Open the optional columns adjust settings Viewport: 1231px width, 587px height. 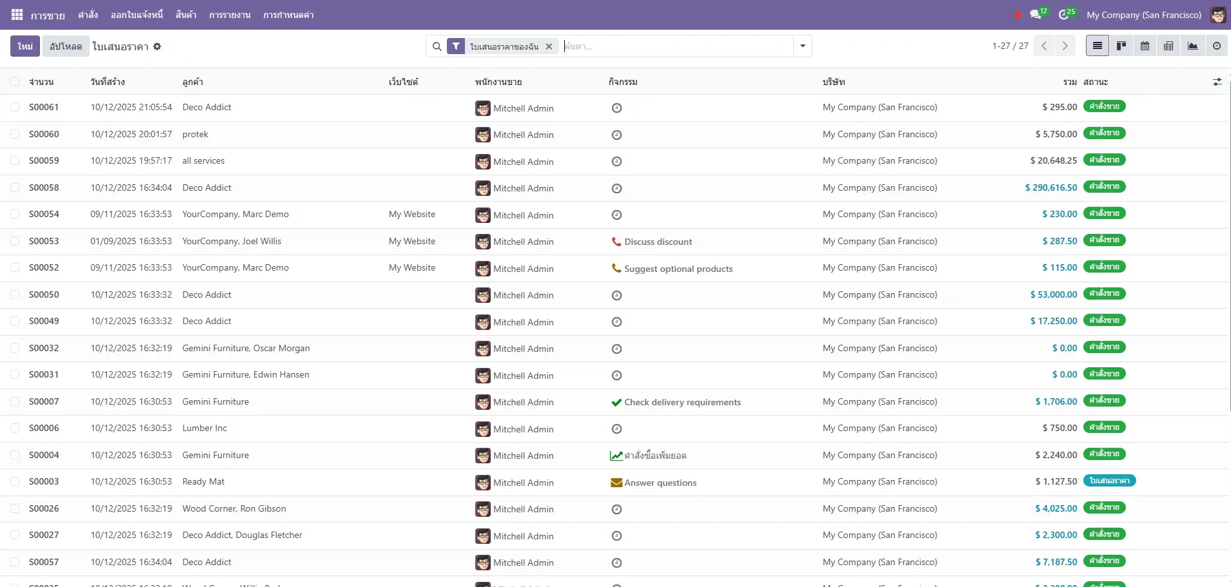coord(1217,82)
